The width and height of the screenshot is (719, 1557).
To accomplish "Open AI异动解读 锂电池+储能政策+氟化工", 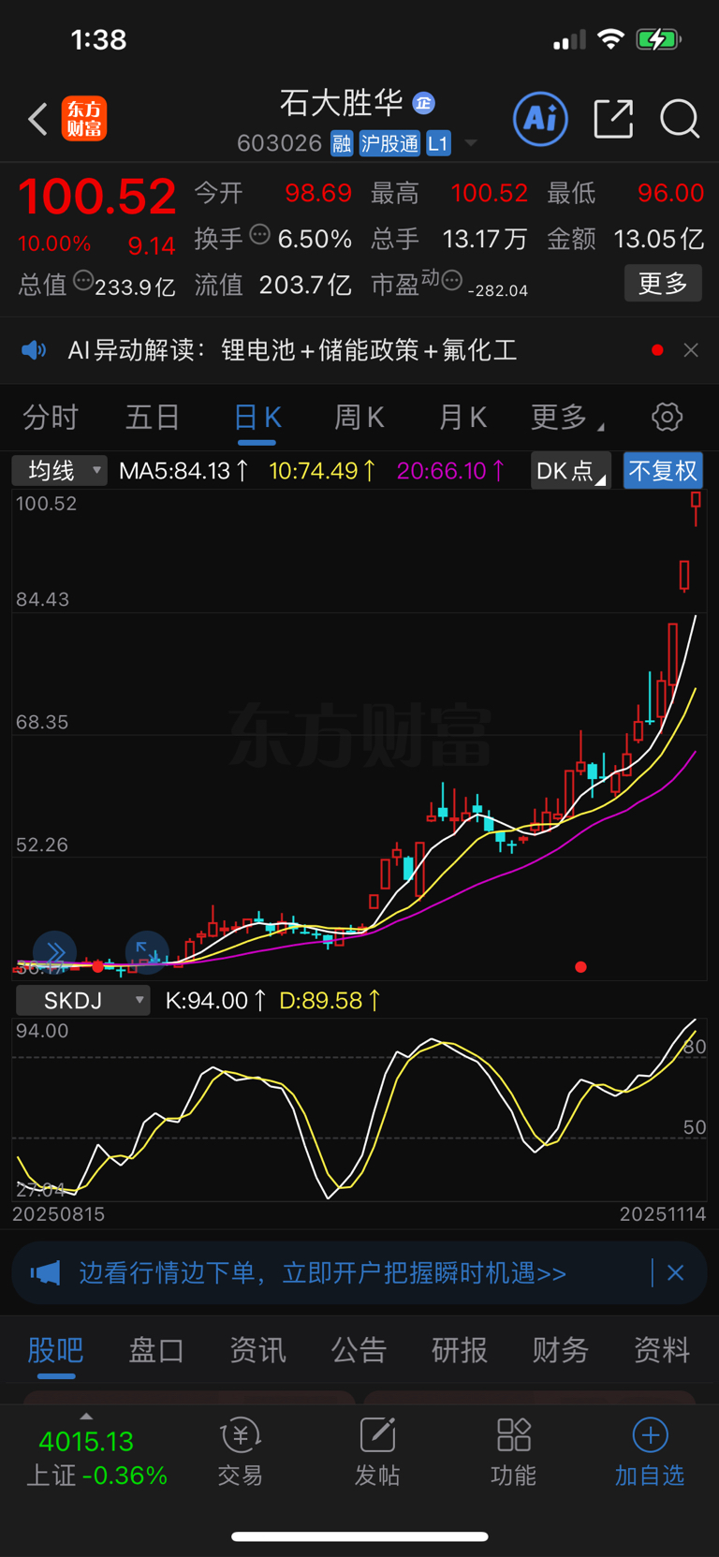I will point(292,350).
